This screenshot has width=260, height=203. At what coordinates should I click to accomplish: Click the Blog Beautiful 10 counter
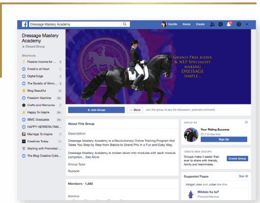[60, 91]
